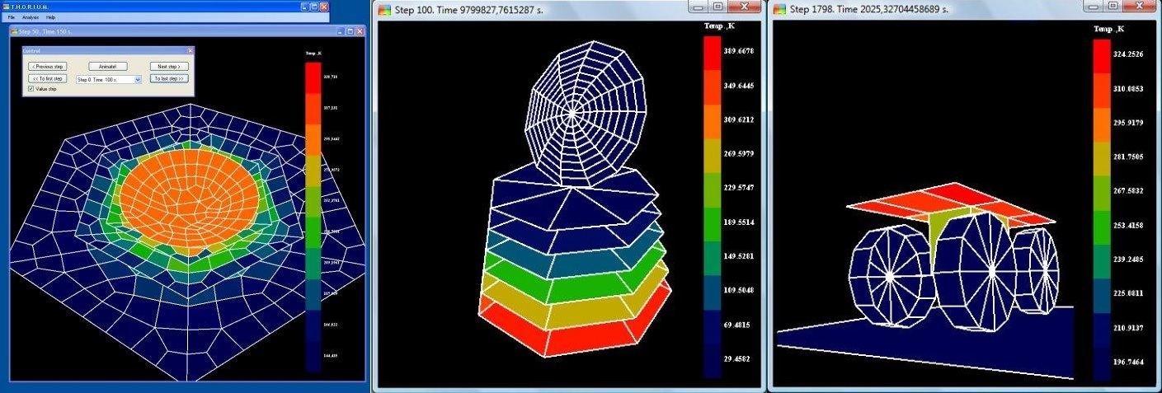Jump back using To first step

pyautogui.click(x=48, y=78)
